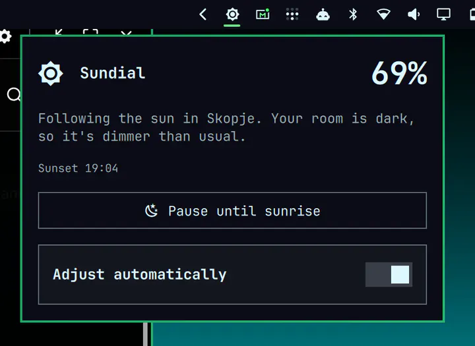Click the robot assistant icon in the tray

click(323, 14)
